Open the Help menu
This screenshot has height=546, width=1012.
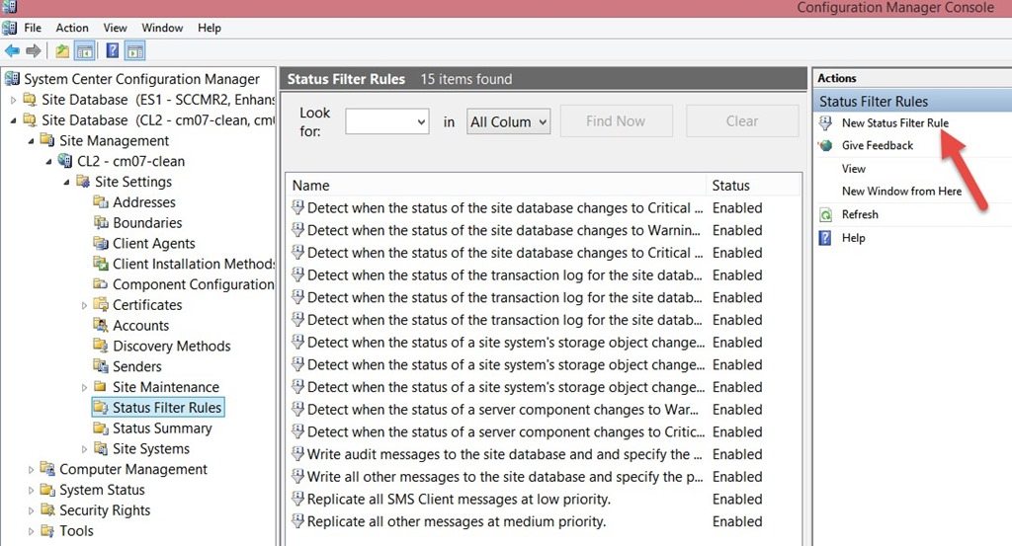(210, 28)
